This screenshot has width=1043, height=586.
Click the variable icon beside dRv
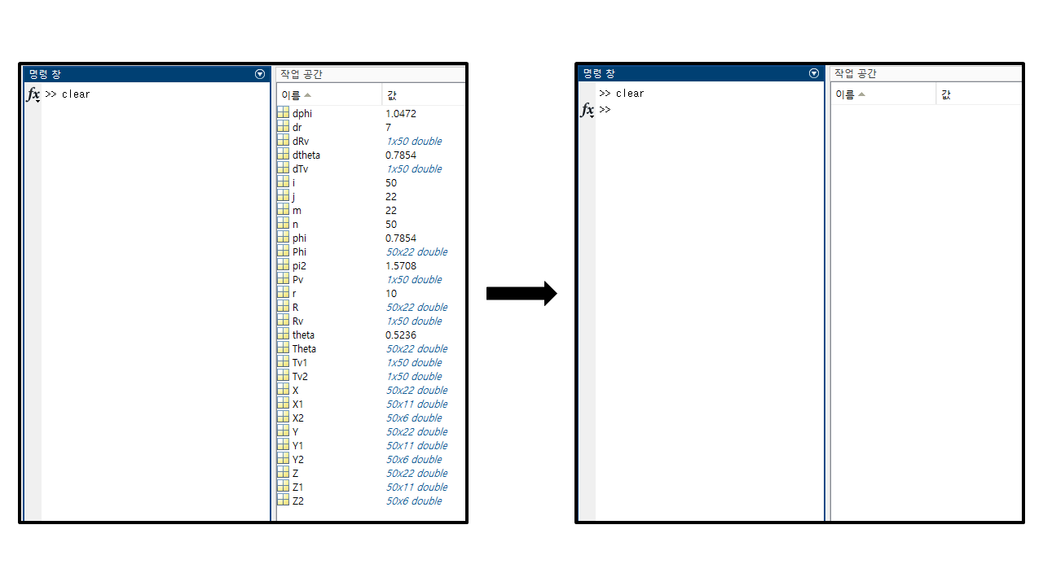point(283,141)
